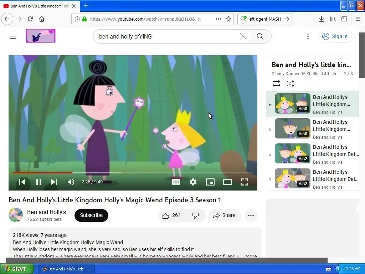Open playlist owner Disney Konner 95
This screenshot has width=365, height=274.
(305, 73)
